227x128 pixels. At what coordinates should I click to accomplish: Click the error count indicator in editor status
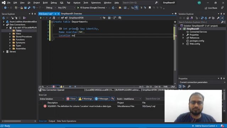(x=55, y=86)
